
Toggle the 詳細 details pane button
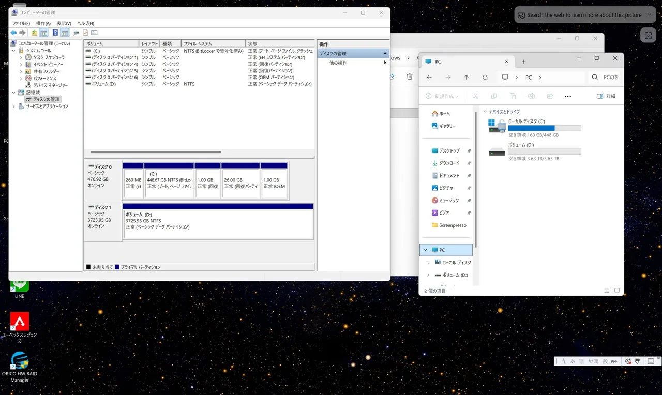click(x=606, y=96)
